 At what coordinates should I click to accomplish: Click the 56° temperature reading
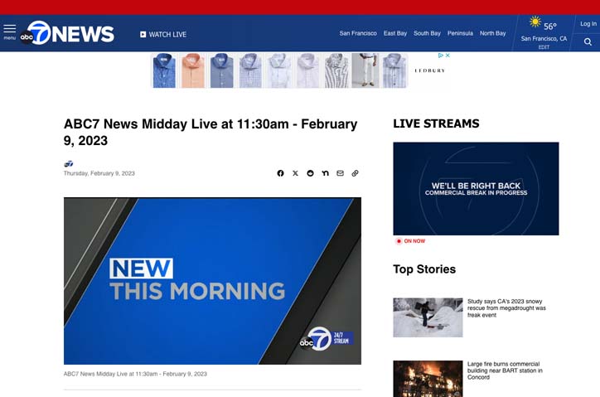point(550,27)
